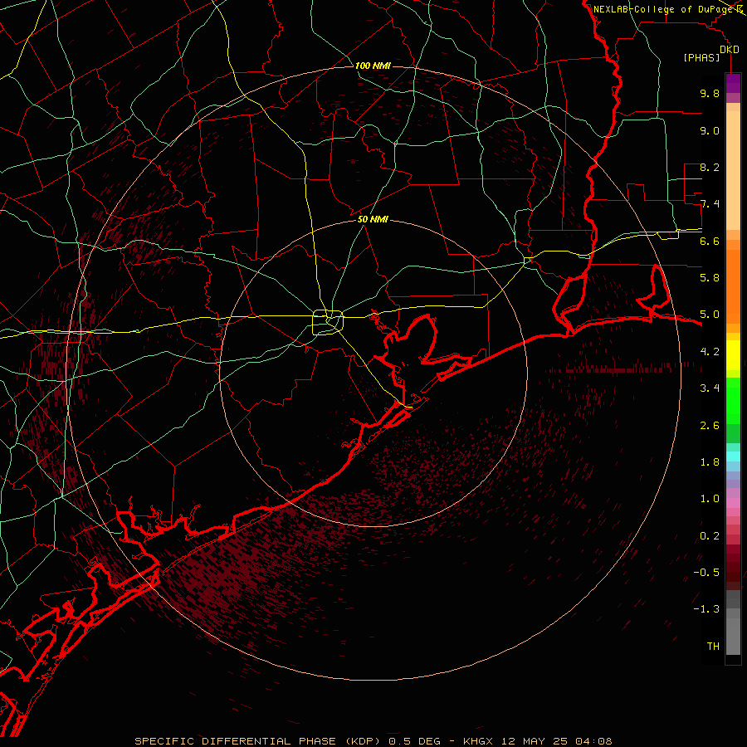Click the 5.0 value on color scale
The height and width of the screenshot is (747, 747).
[710, 315]
